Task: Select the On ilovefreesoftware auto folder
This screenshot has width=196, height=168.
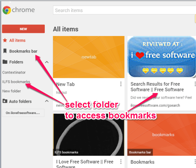Action: (23, 113)
